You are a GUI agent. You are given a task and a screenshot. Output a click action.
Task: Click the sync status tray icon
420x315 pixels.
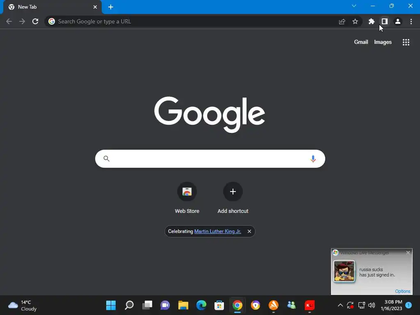tap(350, 305)
